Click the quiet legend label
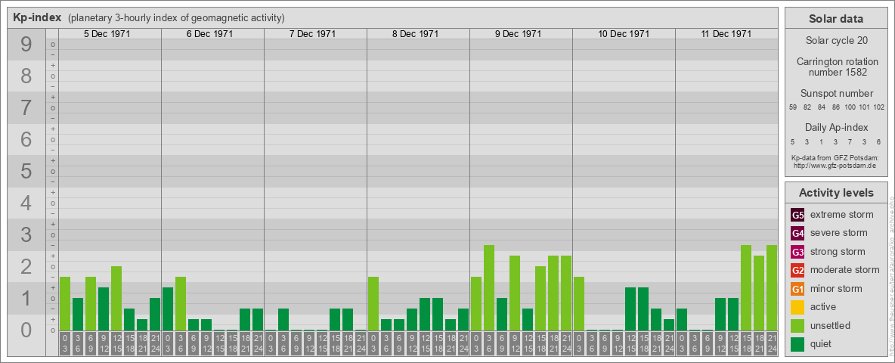Screen dimensions: 895x363 822,344
